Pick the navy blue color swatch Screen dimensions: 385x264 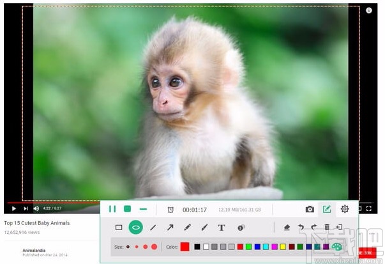309,247
